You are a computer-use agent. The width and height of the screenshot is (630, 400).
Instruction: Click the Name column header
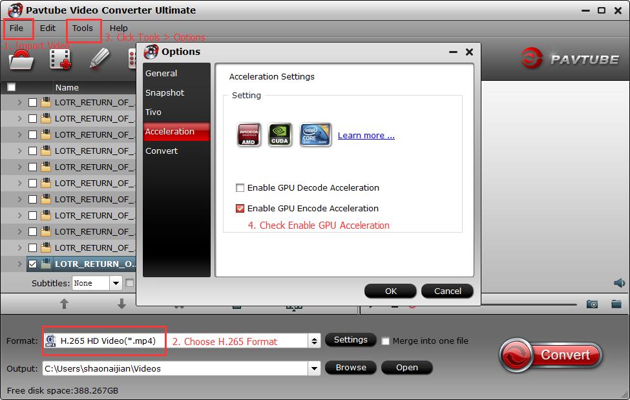click(67, 87)
